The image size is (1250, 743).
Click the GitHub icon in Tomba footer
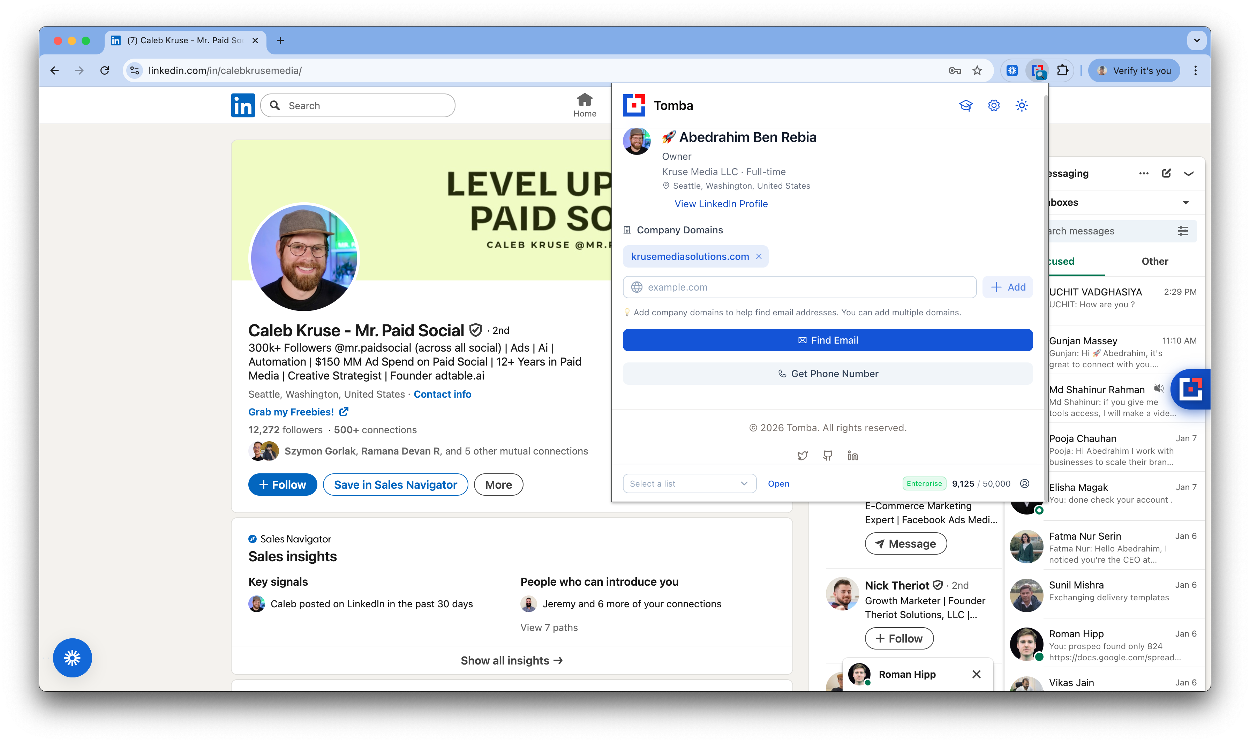click(828, 456)
